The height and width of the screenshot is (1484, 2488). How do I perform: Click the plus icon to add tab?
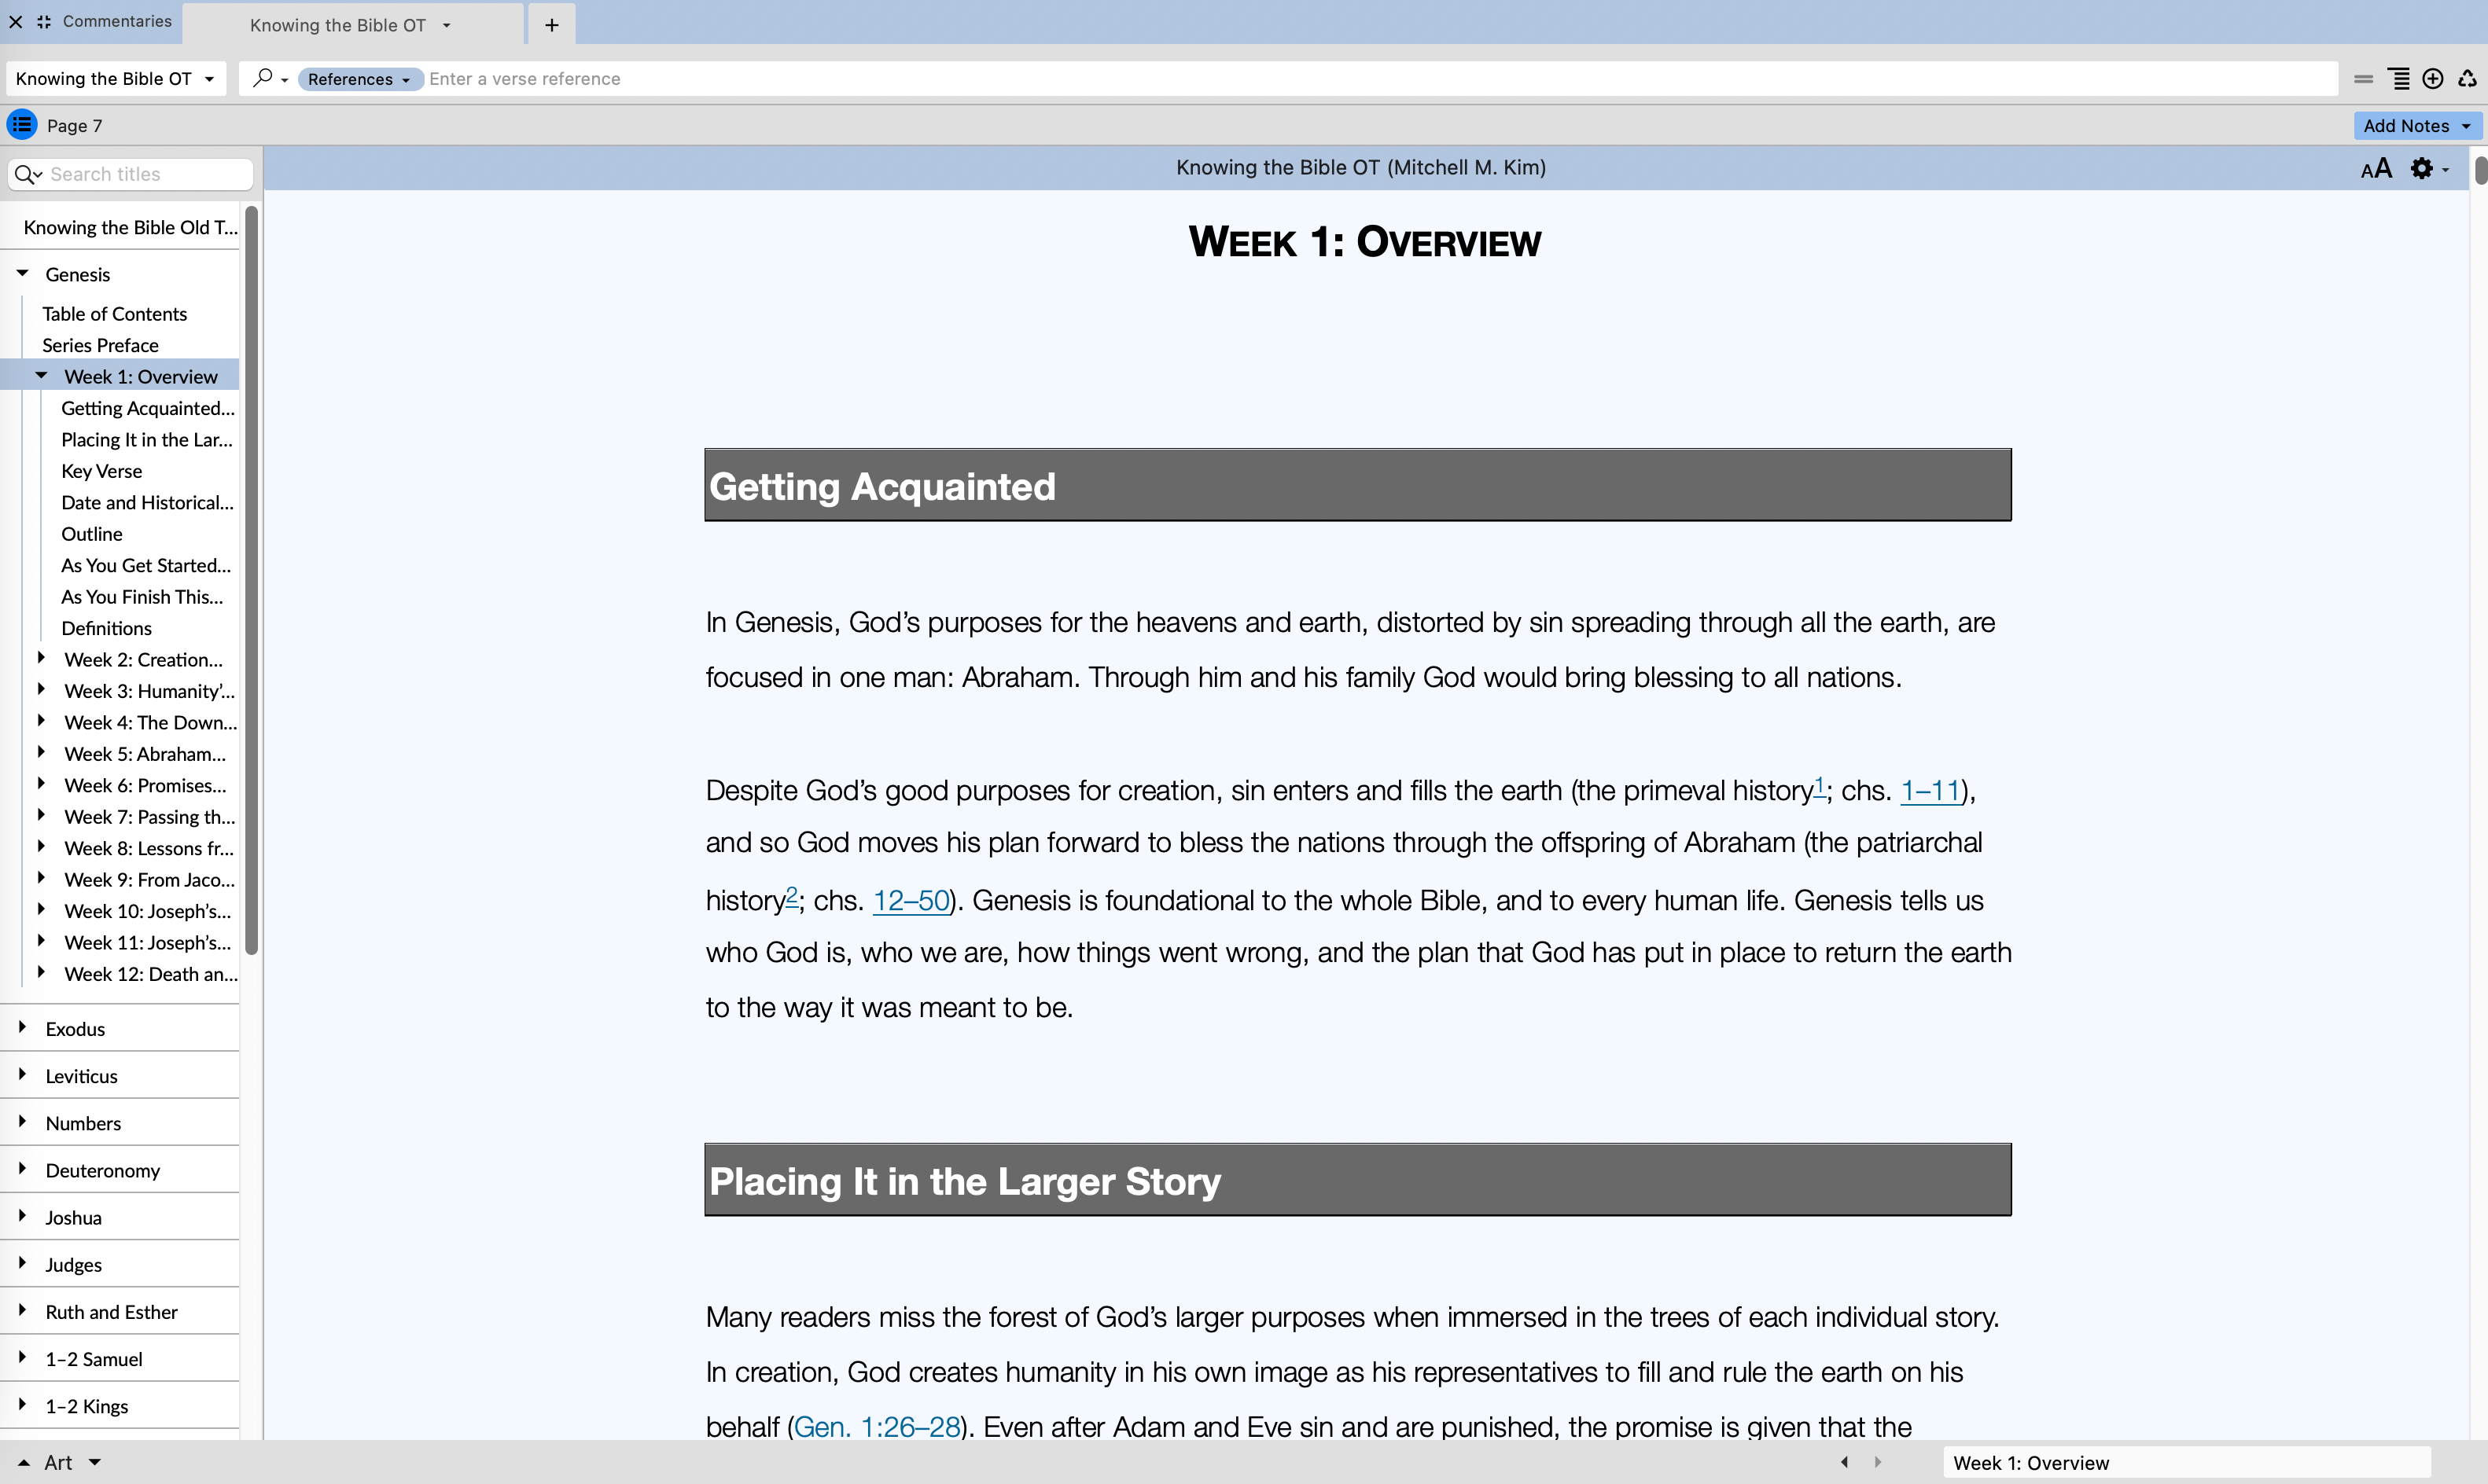point(551,25)
